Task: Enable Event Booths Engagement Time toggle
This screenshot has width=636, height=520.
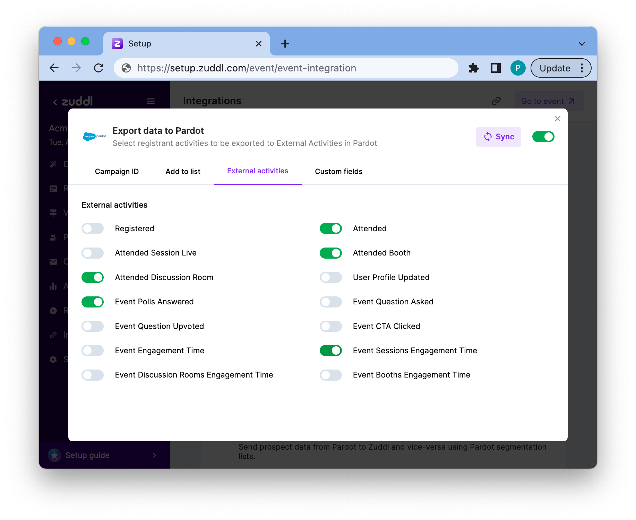Action: [x=330, y=375]
